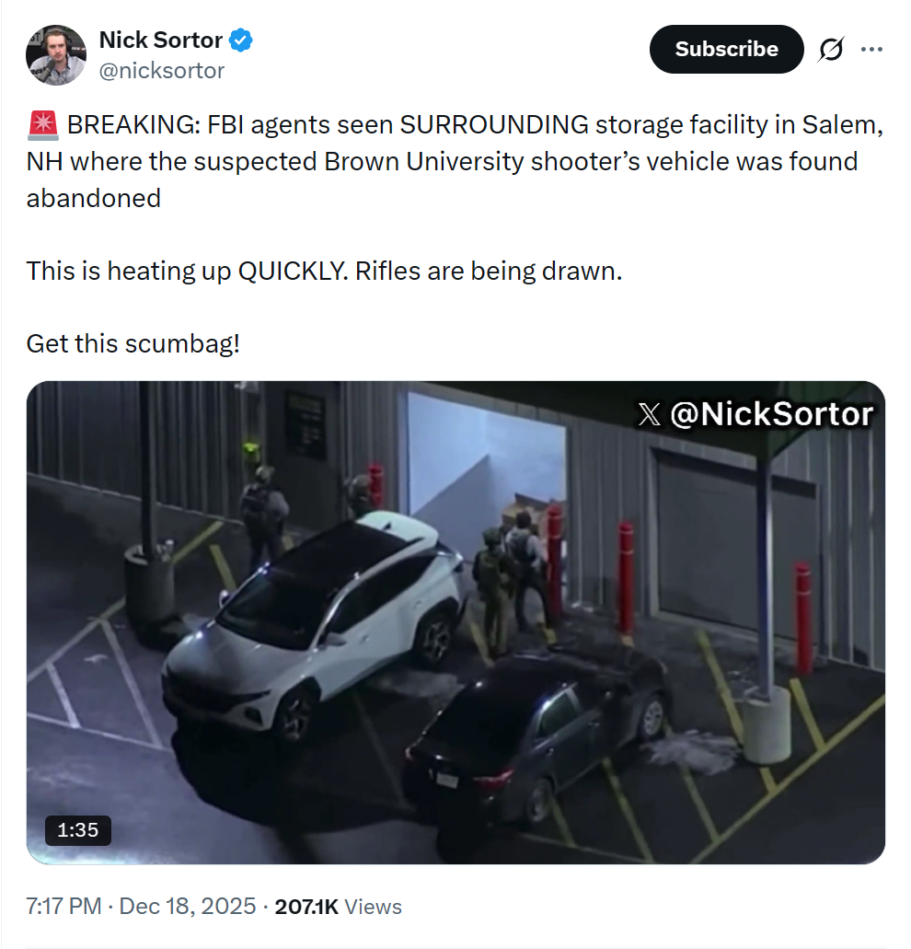Image resolution: width=911 pixels, height=949 pixels.
Task: Open the @nicksortor handle link
Action: tap(161, 71)
